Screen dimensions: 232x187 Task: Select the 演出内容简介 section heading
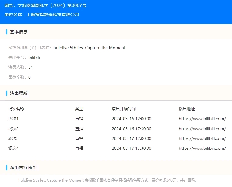23,167
